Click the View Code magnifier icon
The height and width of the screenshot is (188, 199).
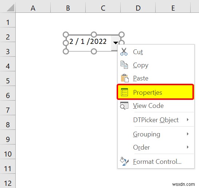[124, 106]
